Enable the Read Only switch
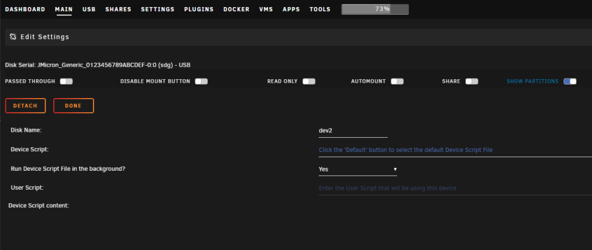Screen dimensions: 592x250 point(309,82)
